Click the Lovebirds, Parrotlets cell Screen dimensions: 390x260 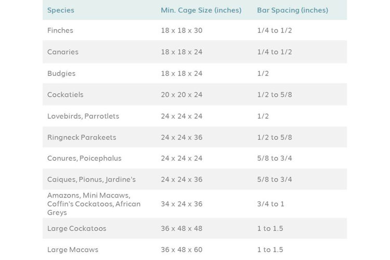point(83,116)
